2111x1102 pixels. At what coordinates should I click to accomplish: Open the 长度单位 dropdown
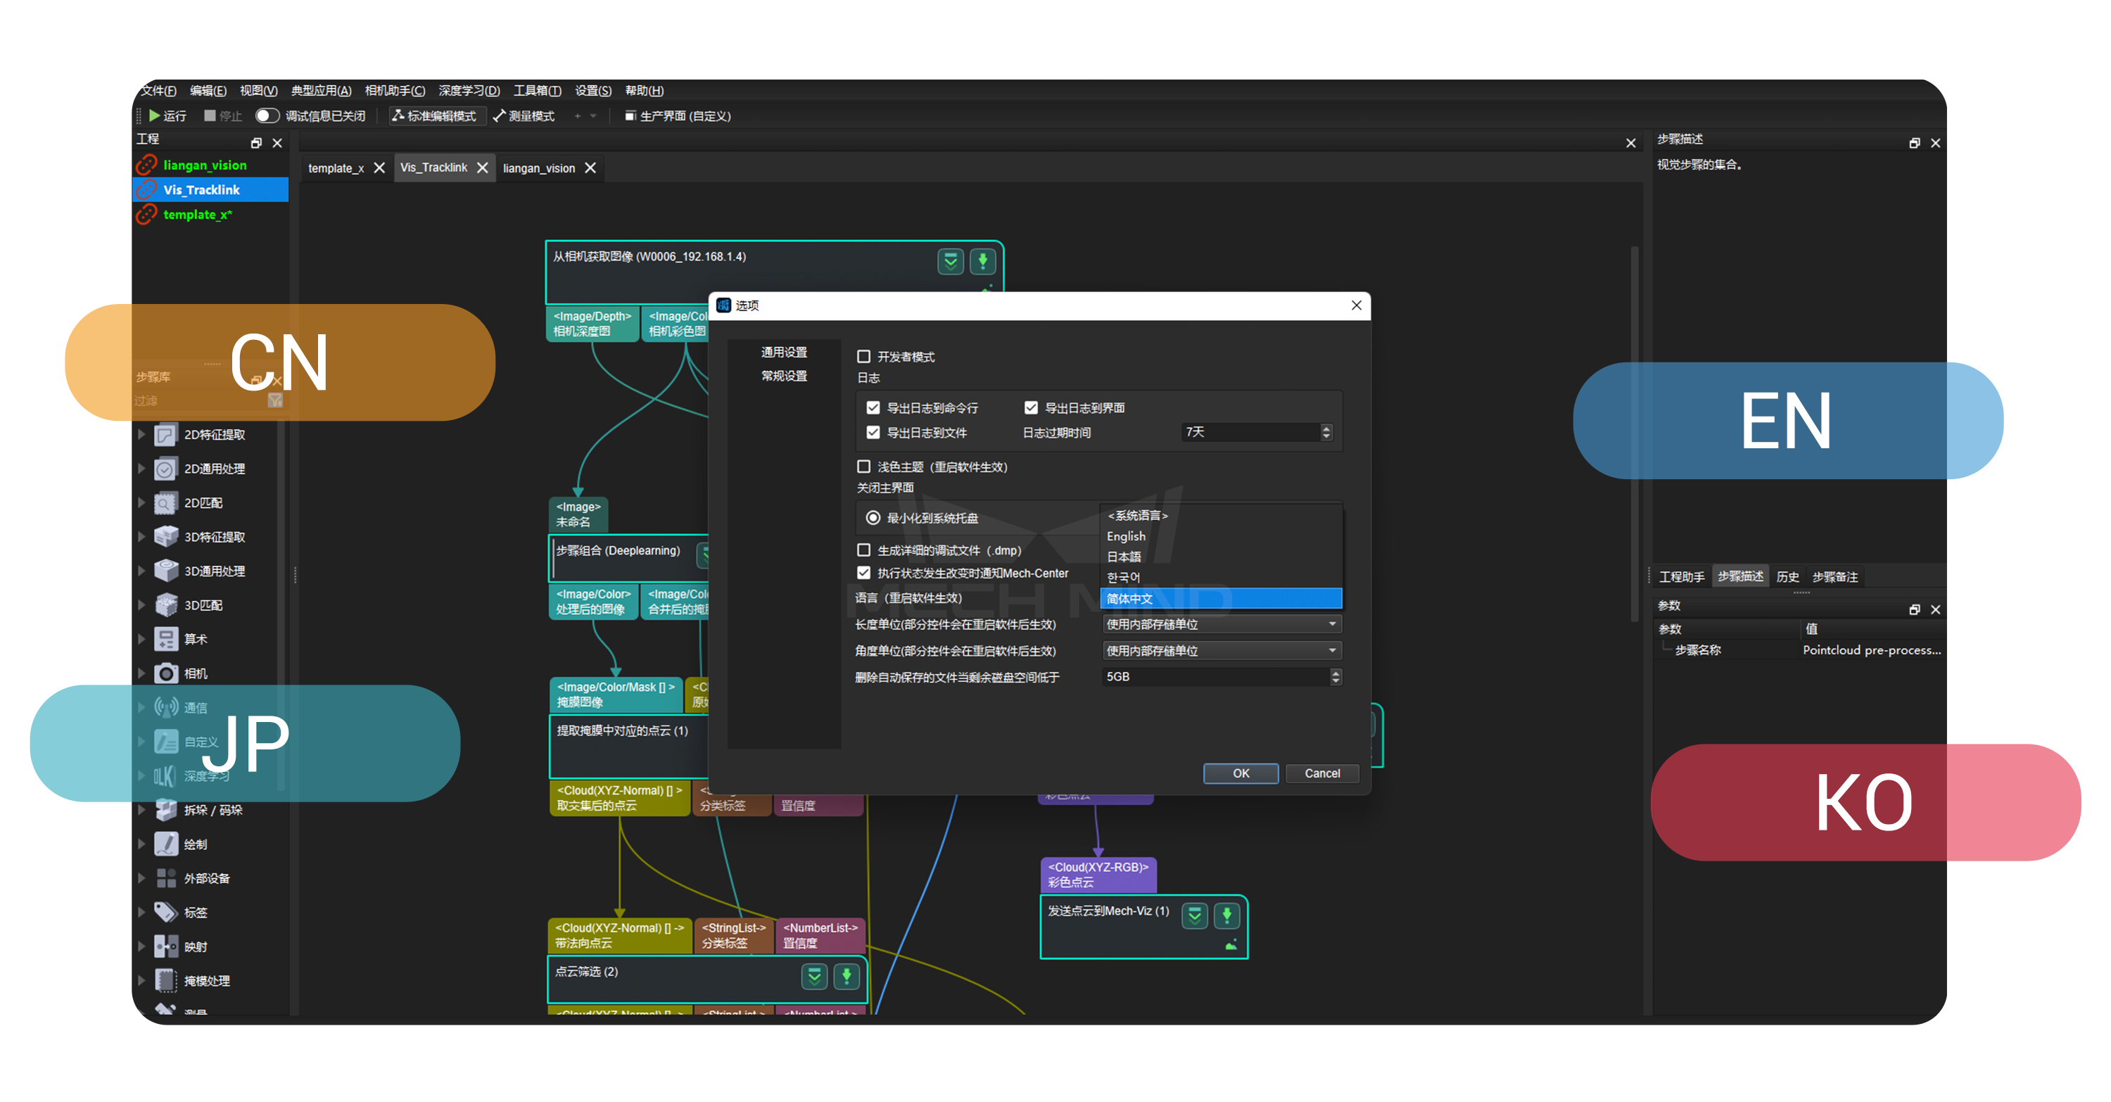pyautogui.click(x=1221, y=624)
